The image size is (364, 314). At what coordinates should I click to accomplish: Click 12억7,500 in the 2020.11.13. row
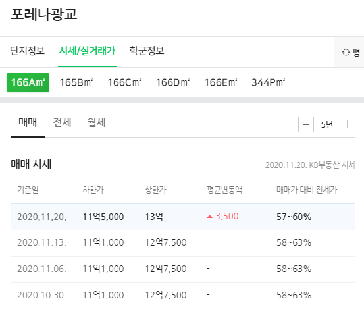[x=166, y=242]
